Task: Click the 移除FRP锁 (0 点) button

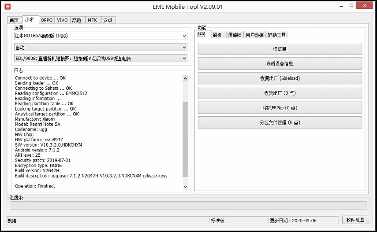Action: pyautogui.click(x=280, y=108)
